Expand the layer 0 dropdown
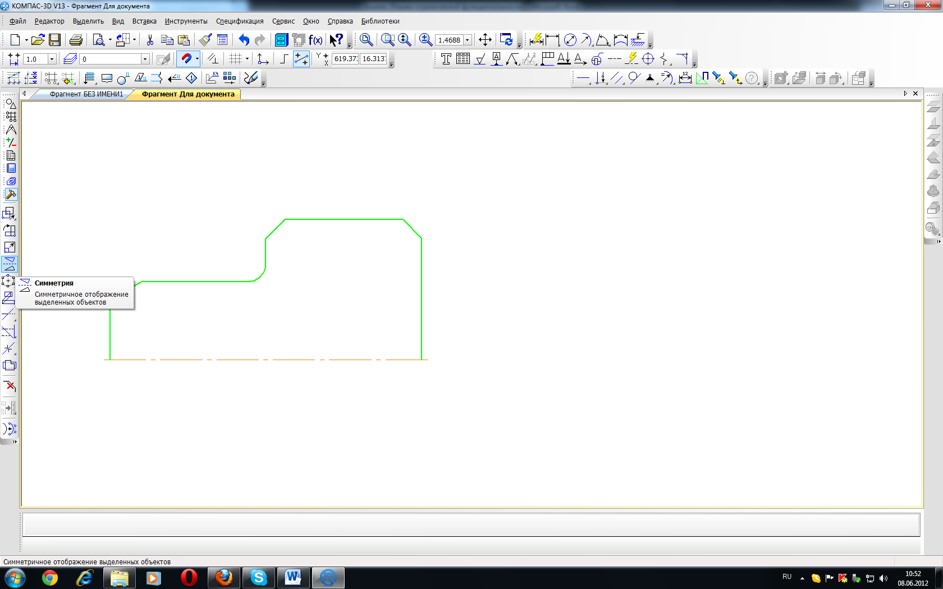 [x=145, y=59]
